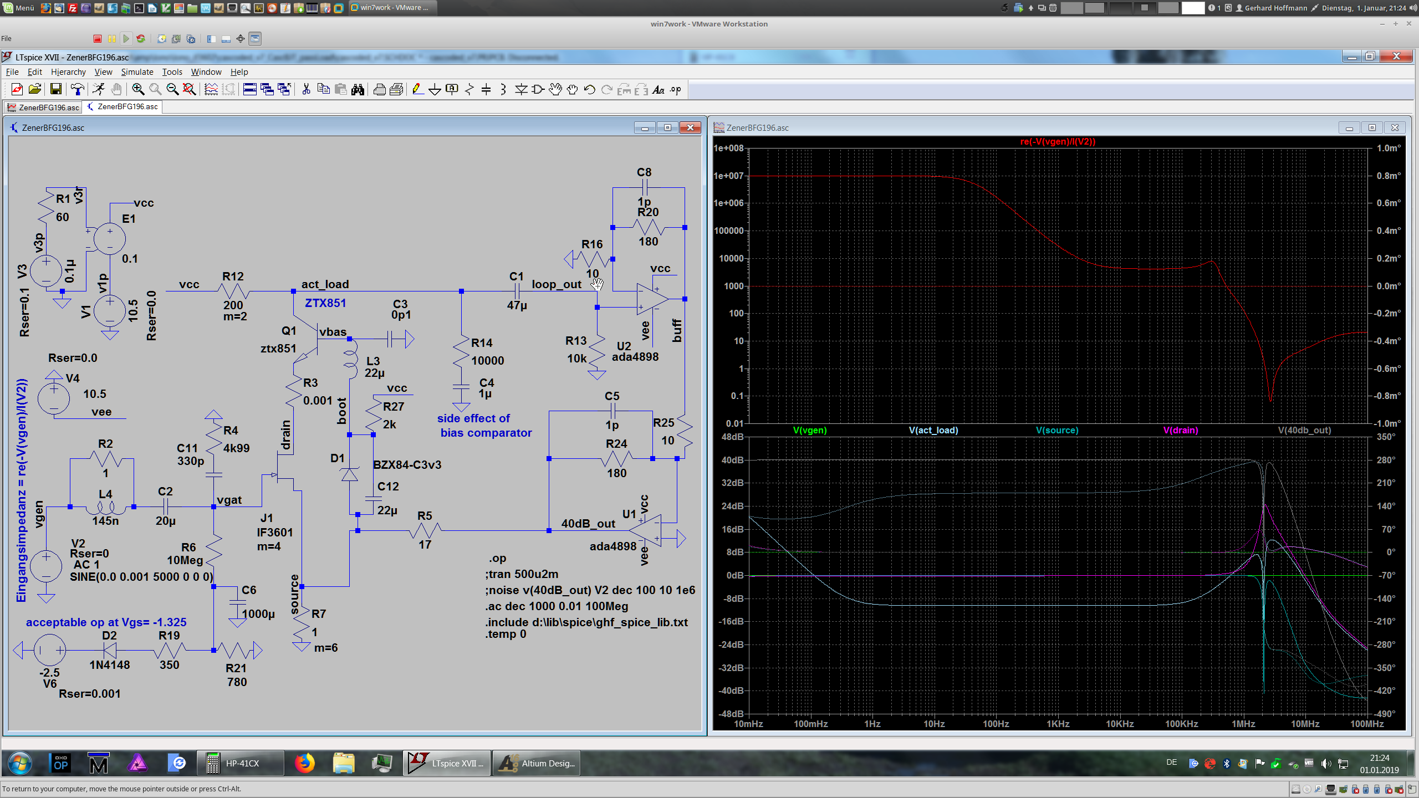
Task: Click the V(vgen) trace label
Action: click(810, 430)
